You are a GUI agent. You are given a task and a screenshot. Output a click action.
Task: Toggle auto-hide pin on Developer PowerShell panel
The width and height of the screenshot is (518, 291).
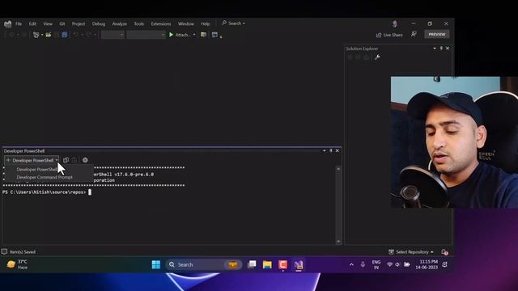click(x=331, y=150)
